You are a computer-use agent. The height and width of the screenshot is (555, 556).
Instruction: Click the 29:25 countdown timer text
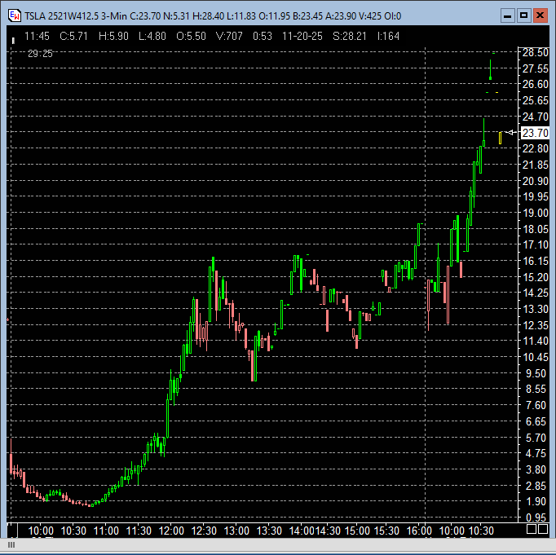point(40,54)
